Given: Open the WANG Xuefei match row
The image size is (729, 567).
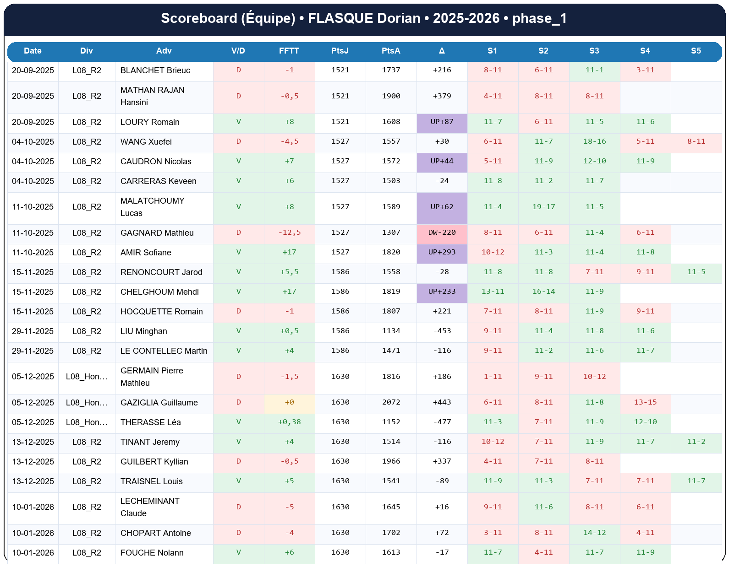Looking at the screenshot, I should click(146, 142).
